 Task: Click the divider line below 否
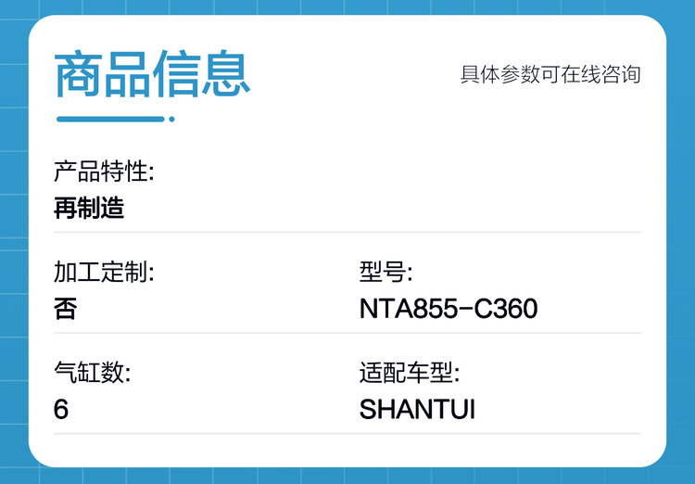pyautogui.click(x=195, y=333)
